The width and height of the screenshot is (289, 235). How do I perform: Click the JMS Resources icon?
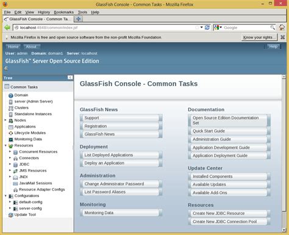tap(15, 171)
